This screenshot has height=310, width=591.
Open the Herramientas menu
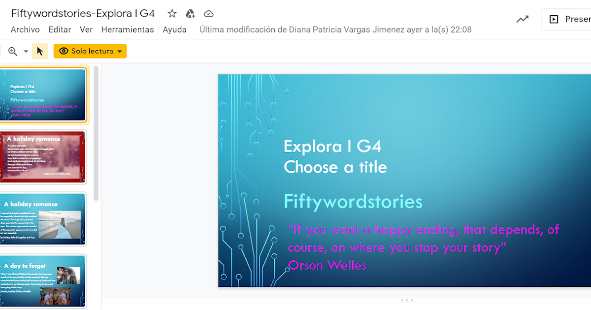click(128, 30)
